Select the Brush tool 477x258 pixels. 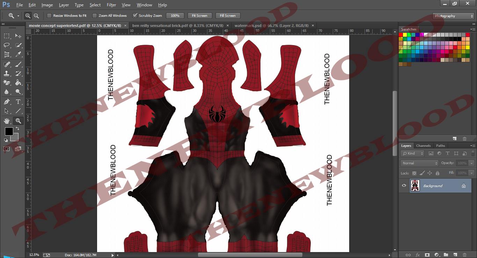click(18, 64)
